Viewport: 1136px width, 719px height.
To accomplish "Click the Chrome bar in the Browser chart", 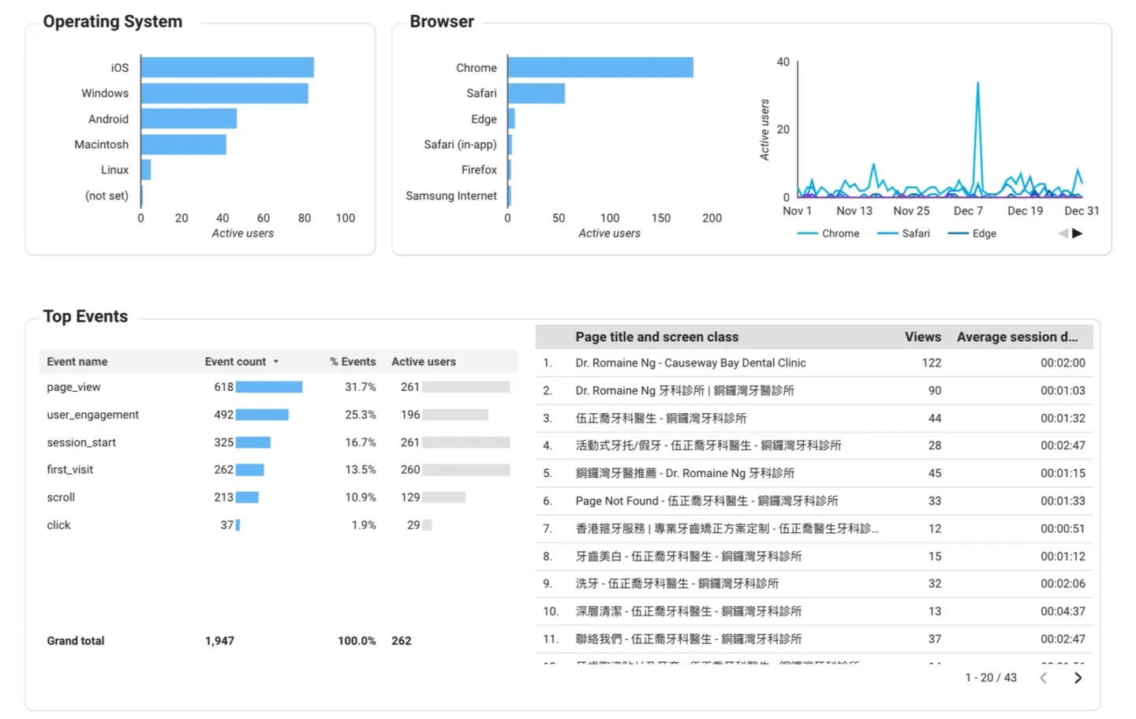I will point(600,68).
